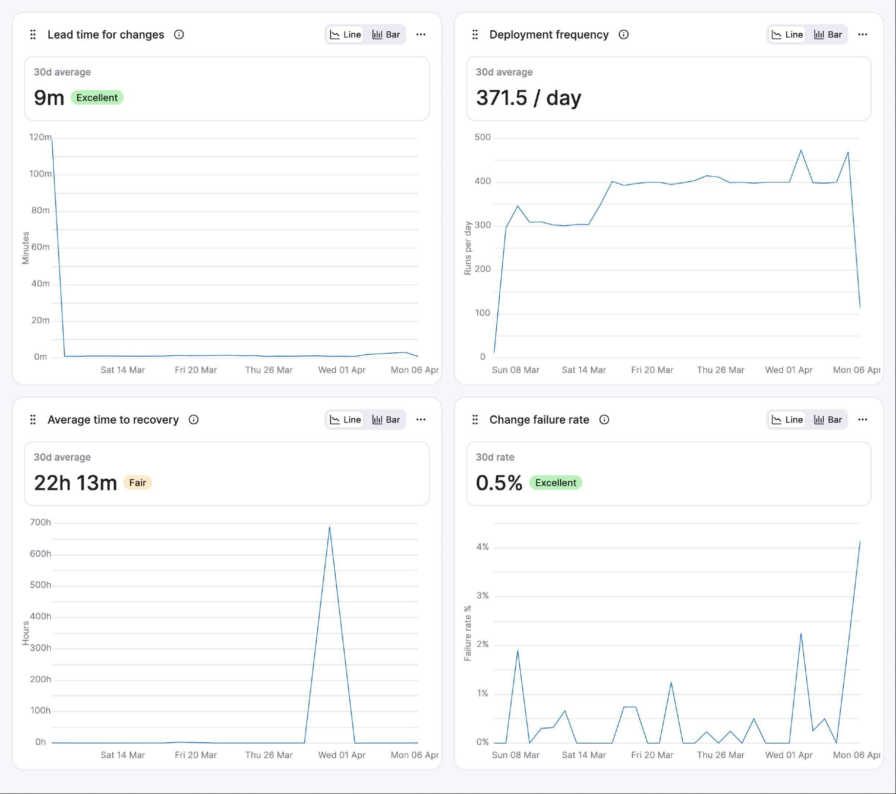Click the info icon beside Average time to recovery
The width and height of the screenshot is (896, 794).
193,419
